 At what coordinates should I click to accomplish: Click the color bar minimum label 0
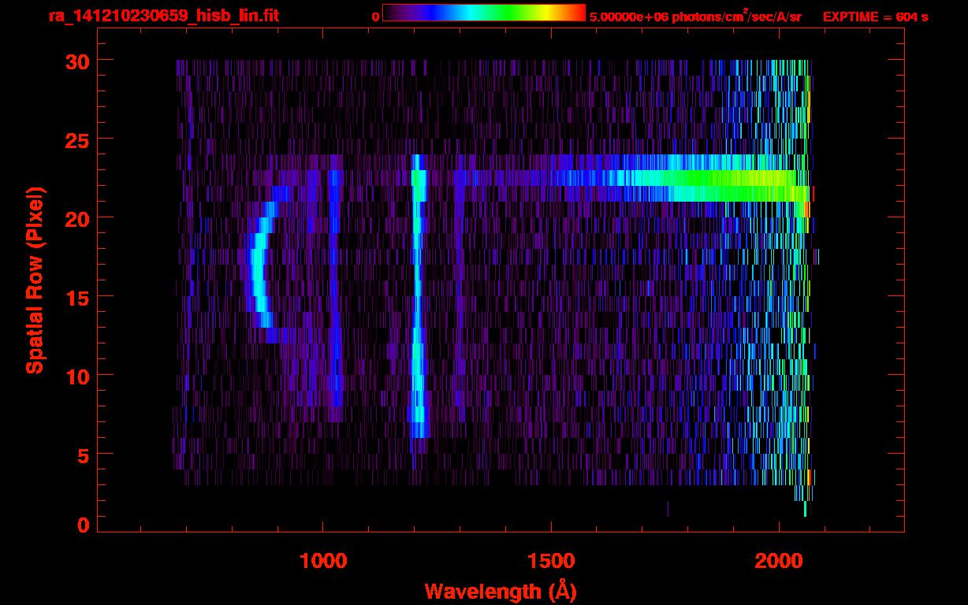[x=376, y=16]
